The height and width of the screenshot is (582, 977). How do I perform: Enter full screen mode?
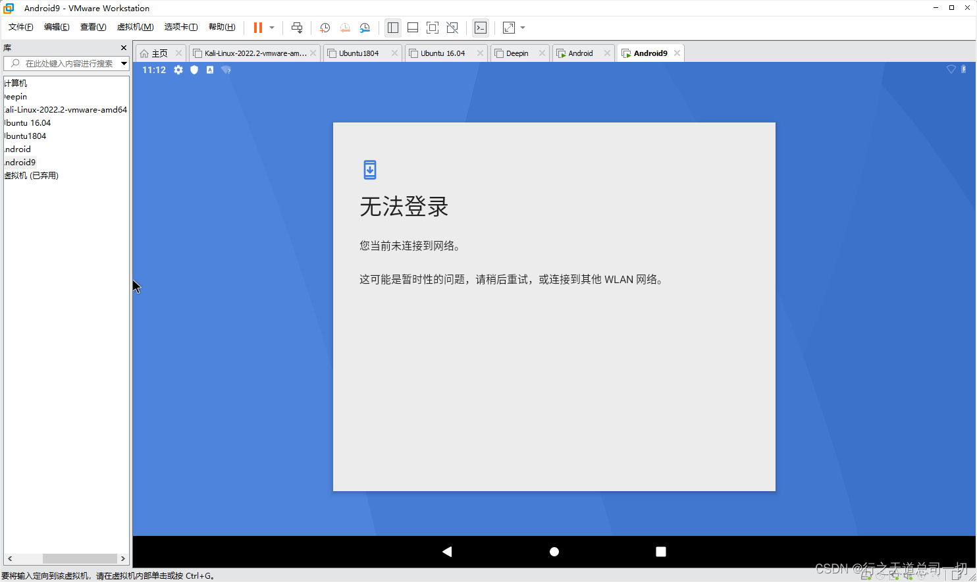(433, 28)
